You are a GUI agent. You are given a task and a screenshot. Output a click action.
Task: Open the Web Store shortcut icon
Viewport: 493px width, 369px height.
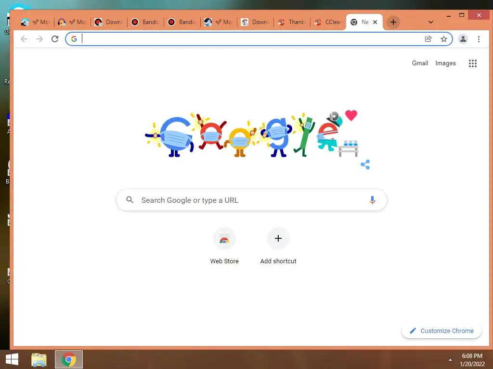[224, 238]
